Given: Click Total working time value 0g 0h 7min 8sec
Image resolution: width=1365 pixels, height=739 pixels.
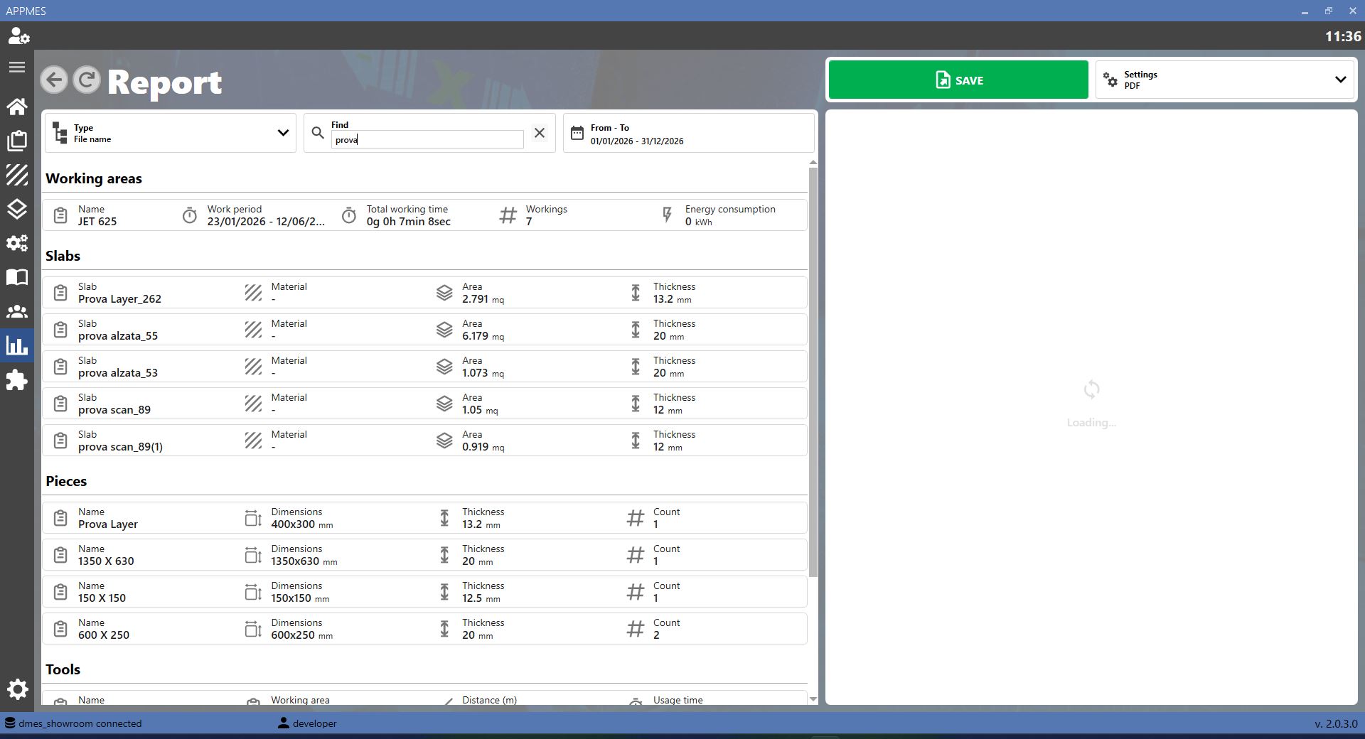Looking at the screenshot, I should tap(408, 222).
